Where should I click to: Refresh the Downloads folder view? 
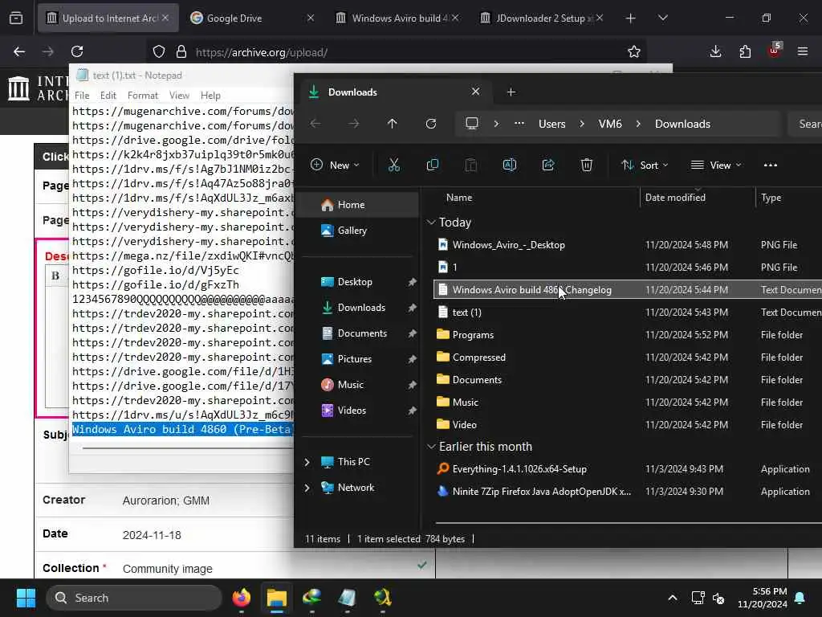(x=431, y=124)
